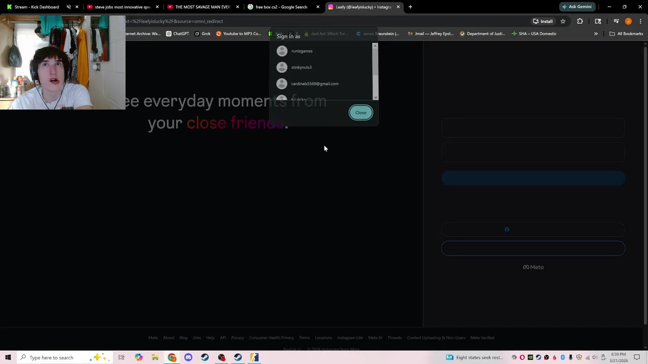The width and height of the screenshot is (648, 364).
Task: Click microphone tray icon
Action: (571, 357)
